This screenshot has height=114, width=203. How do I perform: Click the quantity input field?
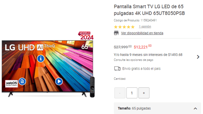[x=132, y=93]
